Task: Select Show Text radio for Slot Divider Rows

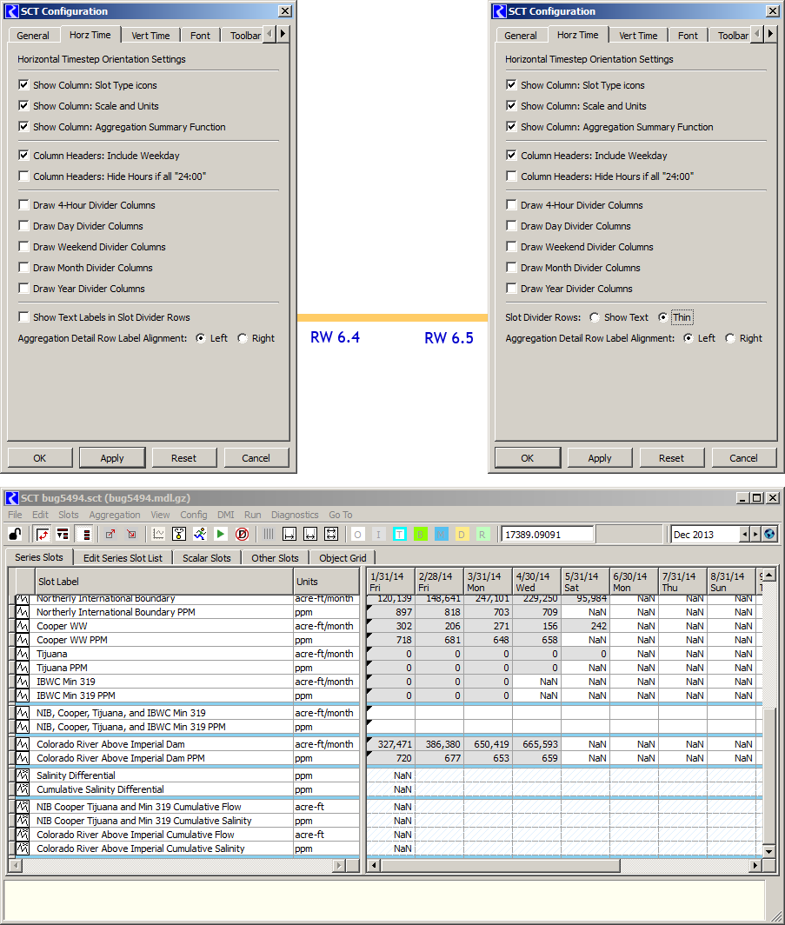Action: coord(595,317)
